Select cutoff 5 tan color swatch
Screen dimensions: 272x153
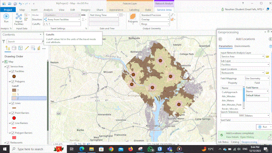pos(14,94)
